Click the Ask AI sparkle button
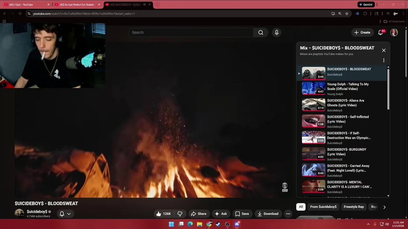The width and height of the screenshot is (408, 229). pos(221,214)
